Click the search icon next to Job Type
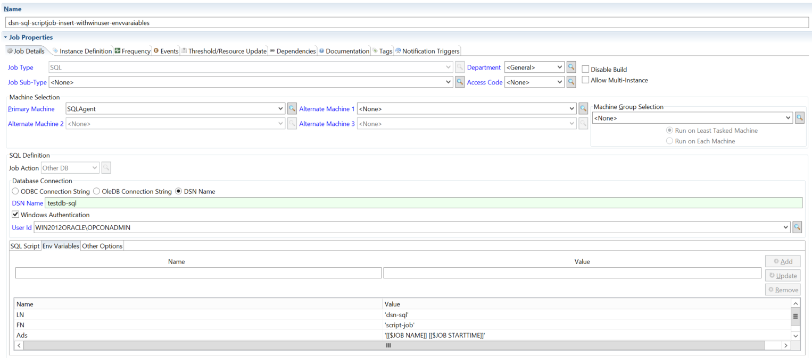Screen dimensions: 812x358 click(460, 67)
